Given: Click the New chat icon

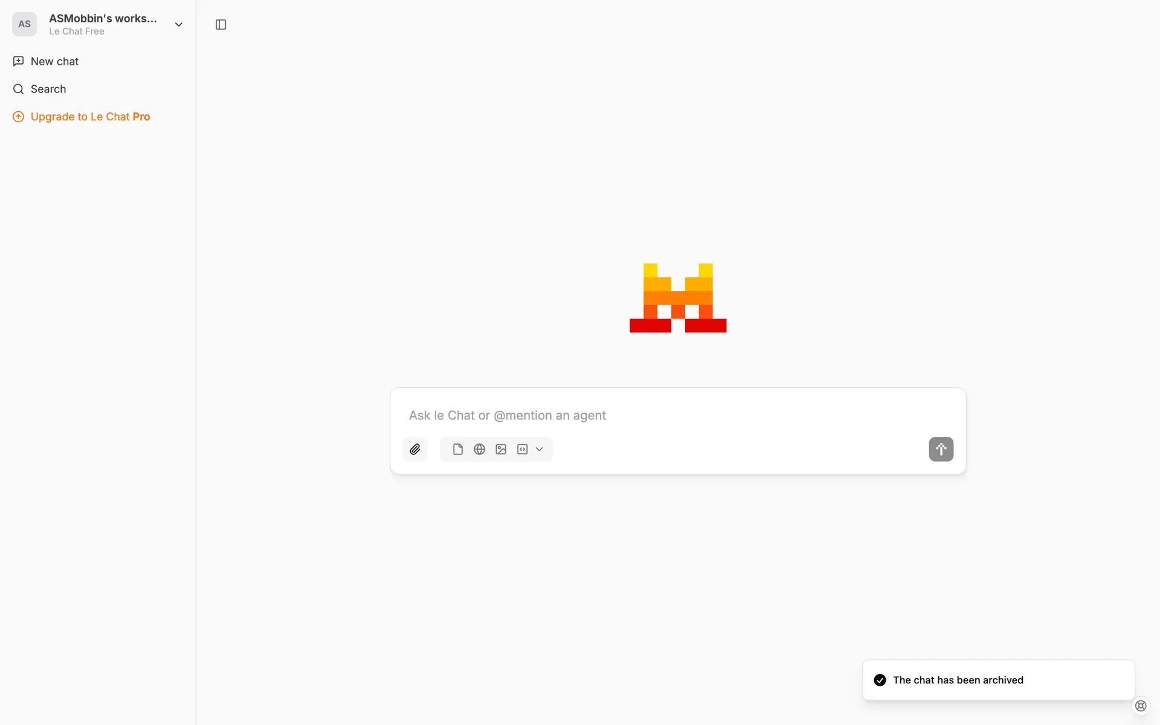Looking at the screenshot, I should point(19,61).
